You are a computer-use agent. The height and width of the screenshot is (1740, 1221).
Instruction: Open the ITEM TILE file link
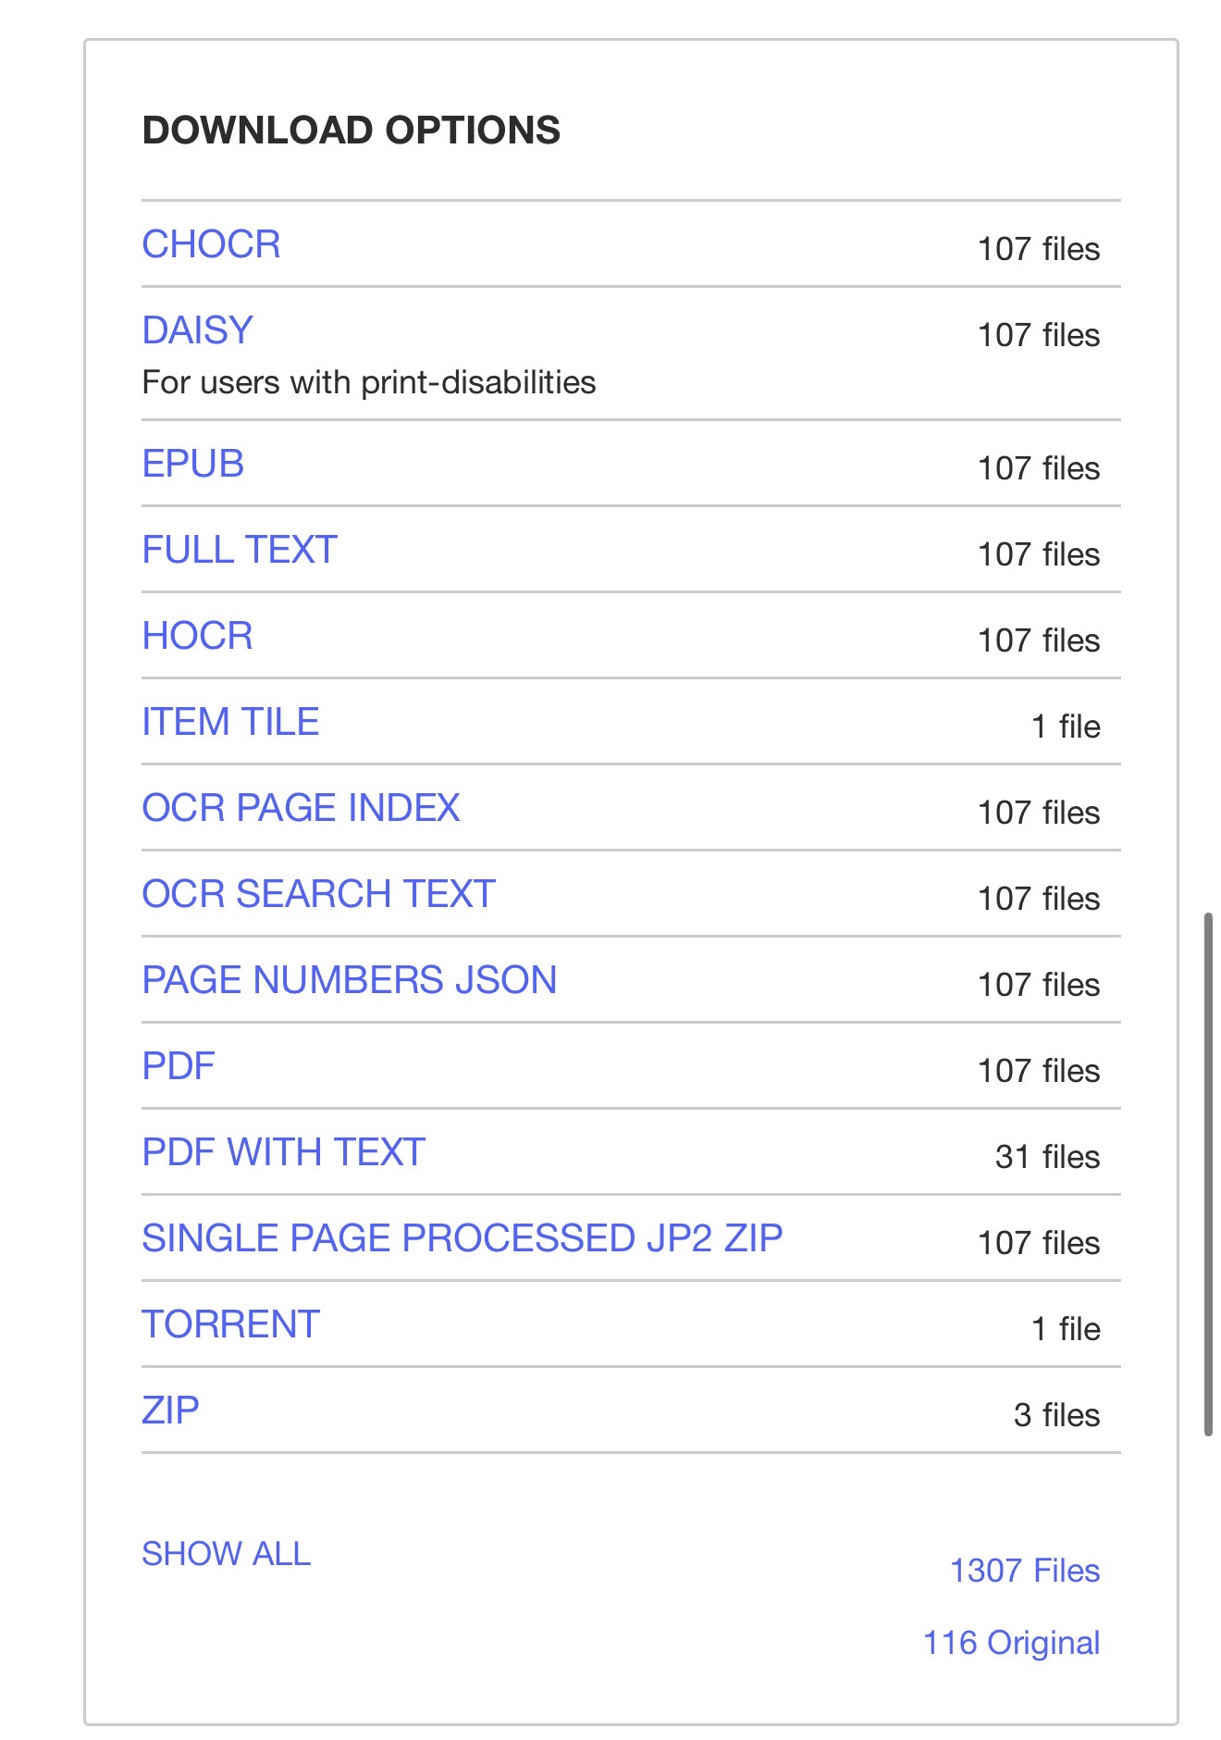click(230, 722)
